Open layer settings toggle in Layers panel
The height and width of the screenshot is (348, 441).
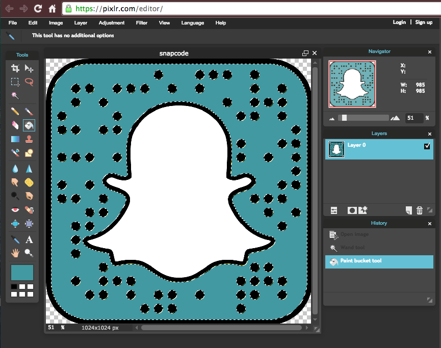tap(334, 210)
